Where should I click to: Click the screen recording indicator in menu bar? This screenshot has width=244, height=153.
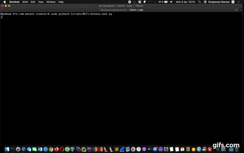(130, 2)
